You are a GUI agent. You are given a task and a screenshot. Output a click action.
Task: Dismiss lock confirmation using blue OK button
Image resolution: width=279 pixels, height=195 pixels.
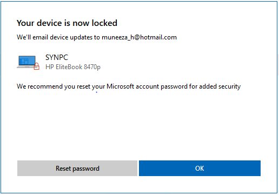click(x=200, y=168)
